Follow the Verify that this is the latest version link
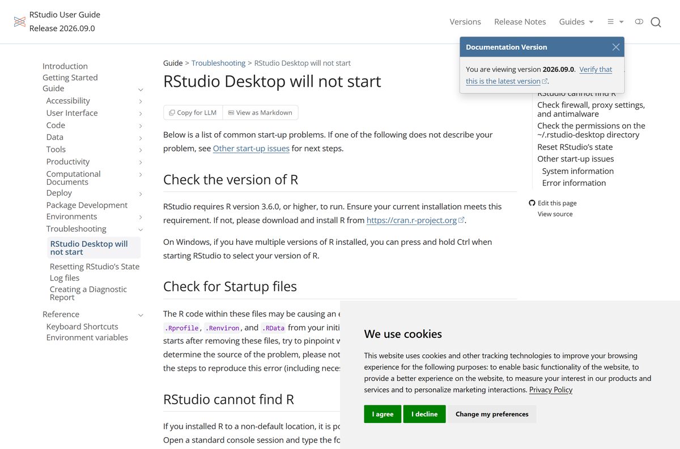Viewport: 680px width, 449px height. (539, 75)
